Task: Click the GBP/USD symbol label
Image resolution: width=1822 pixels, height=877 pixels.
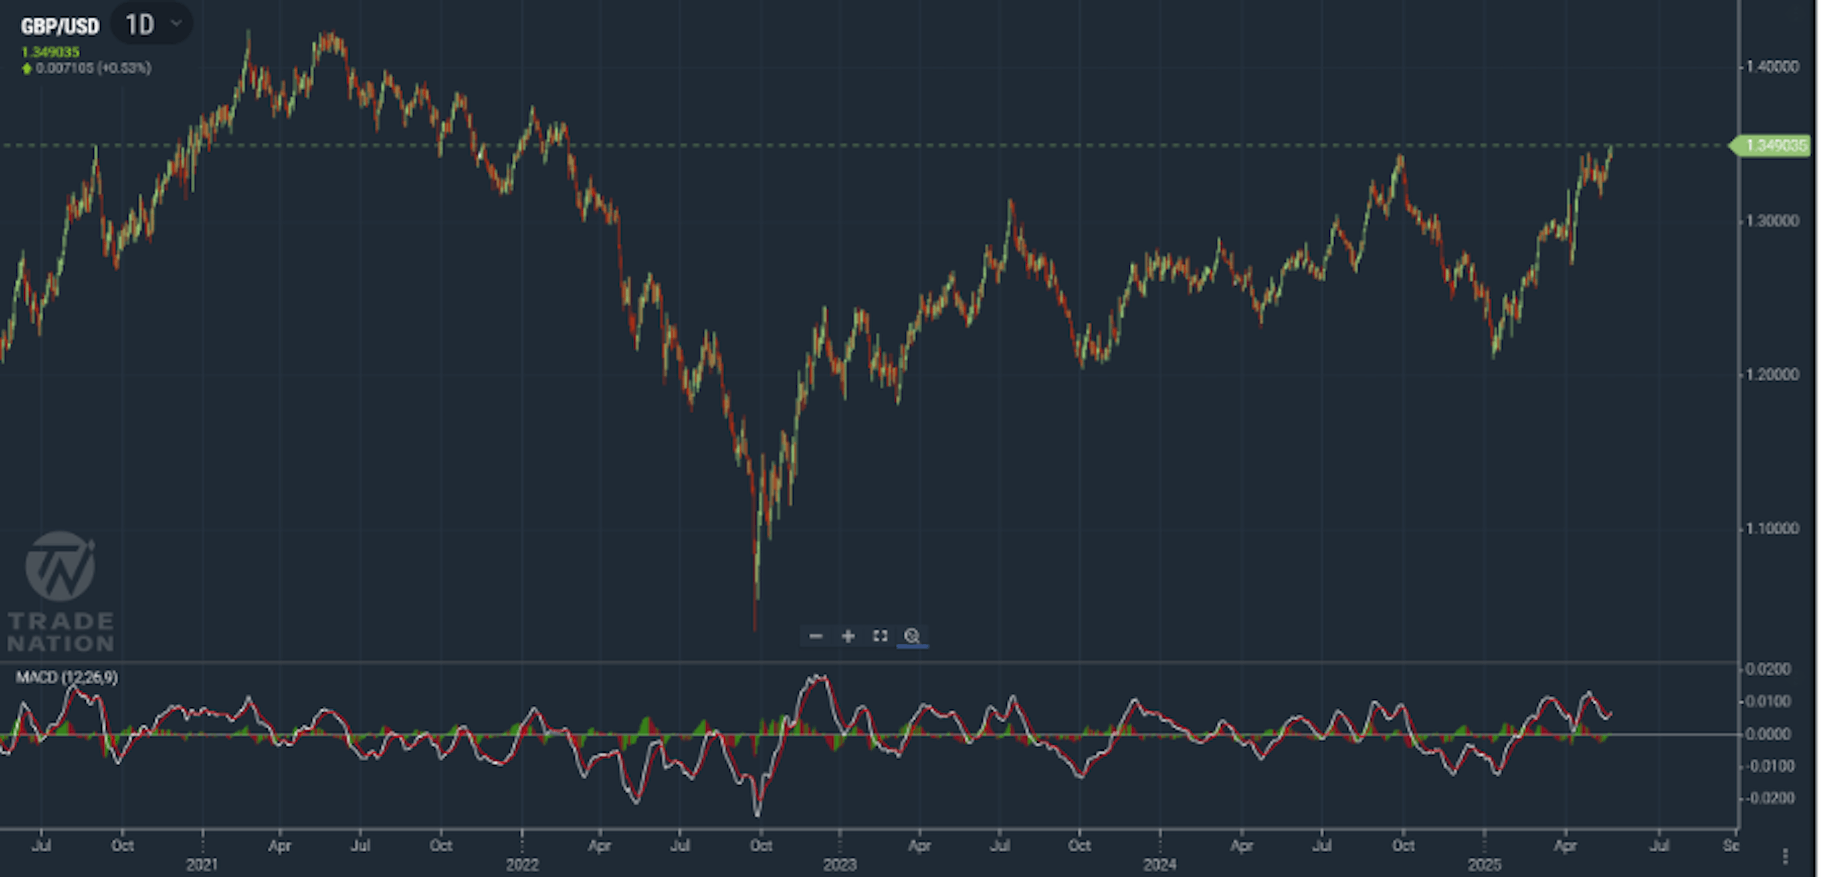Action: [x=60, y=27]
